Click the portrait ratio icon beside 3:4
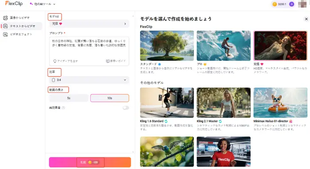310x169 pixels. [x=54, y=80]
